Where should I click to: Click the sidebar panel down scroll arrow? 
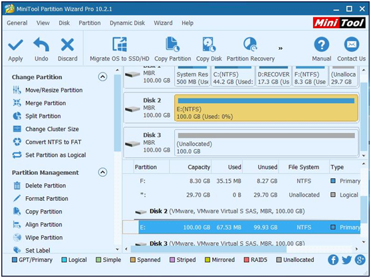[x=118, y=249]
